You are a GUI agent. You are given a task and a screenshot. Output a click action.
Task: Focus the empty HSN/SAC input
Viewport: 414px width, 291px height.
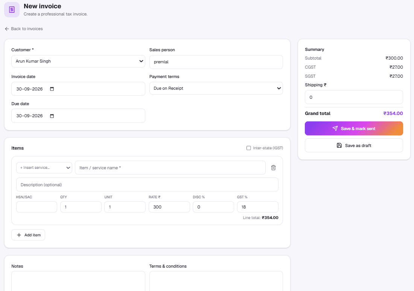pos(37,207)
